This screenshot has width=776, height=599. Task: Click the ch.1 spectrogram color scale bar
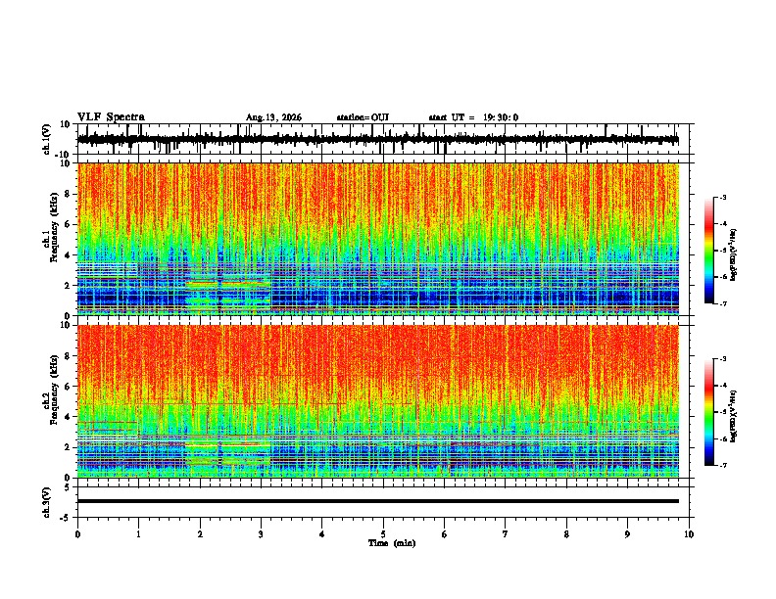(709, 251)
